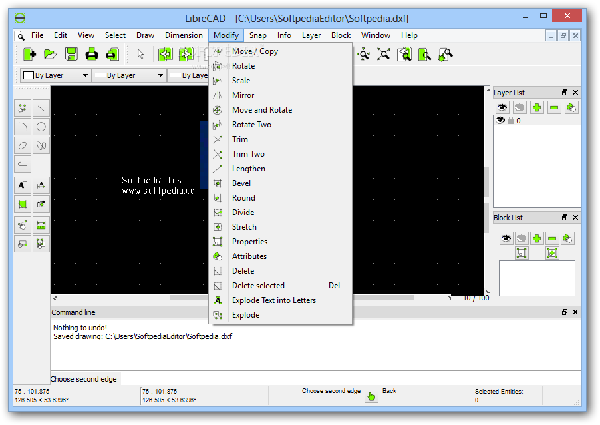Click the Undo green arrow icon
Viewport: 600px width, 425px height.
tap(166, 54)
